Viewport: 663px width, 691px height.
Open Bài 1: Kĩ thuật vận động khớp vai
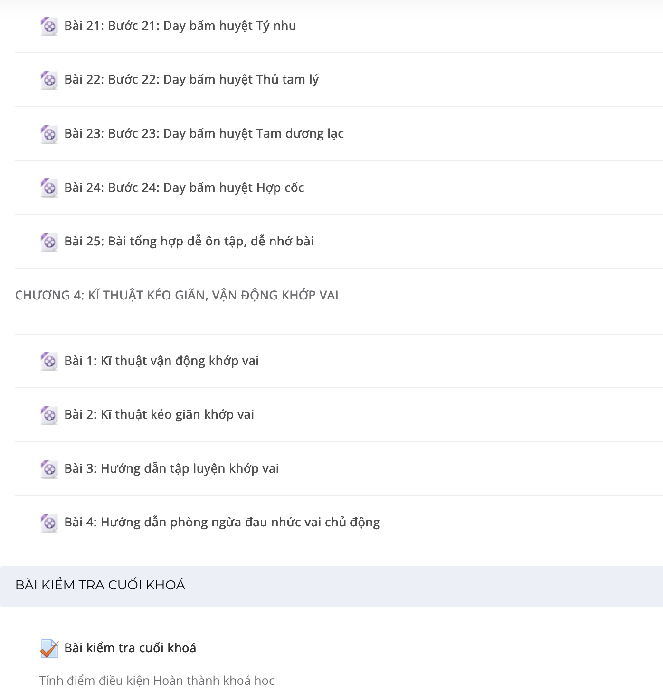click(x=161, y=361)
